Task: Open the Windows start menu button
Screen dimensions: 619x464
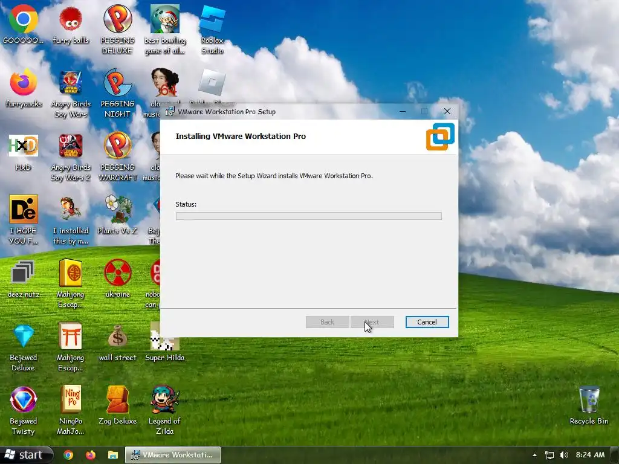Action: (x=26, y=455)
